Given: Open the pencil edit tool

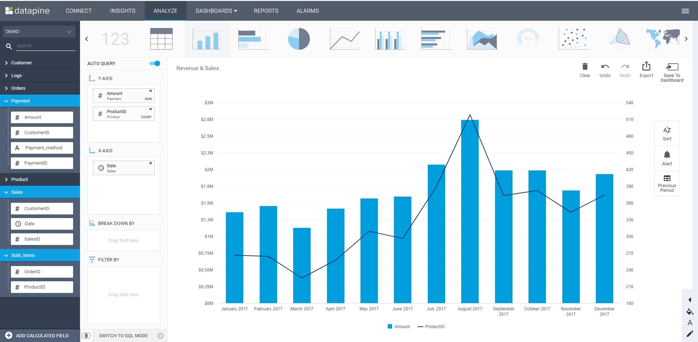Looking at the screenshot, I should click(690, 334).
